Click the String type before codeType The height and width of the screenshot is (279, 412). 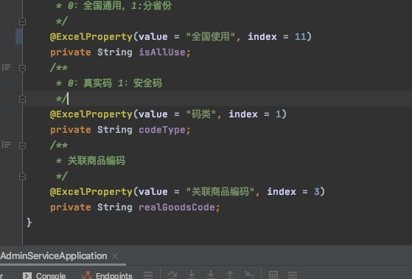[114, 130]
